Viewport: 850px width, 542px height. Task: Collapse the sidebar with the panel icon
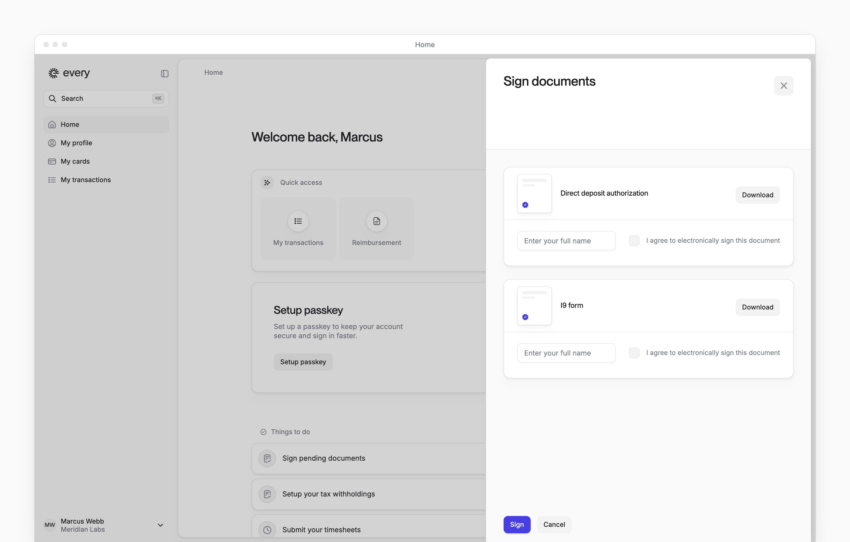coord(165,73)
